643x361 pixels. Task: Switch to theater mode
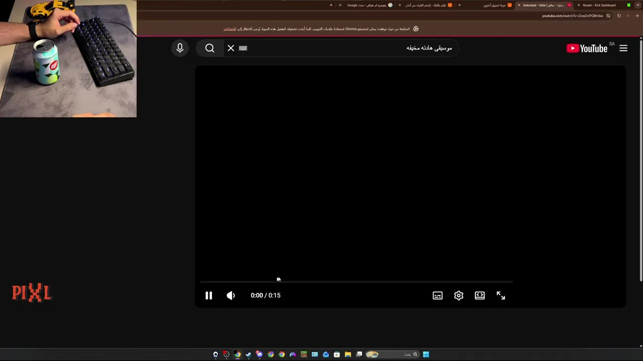tap(480, 295)
